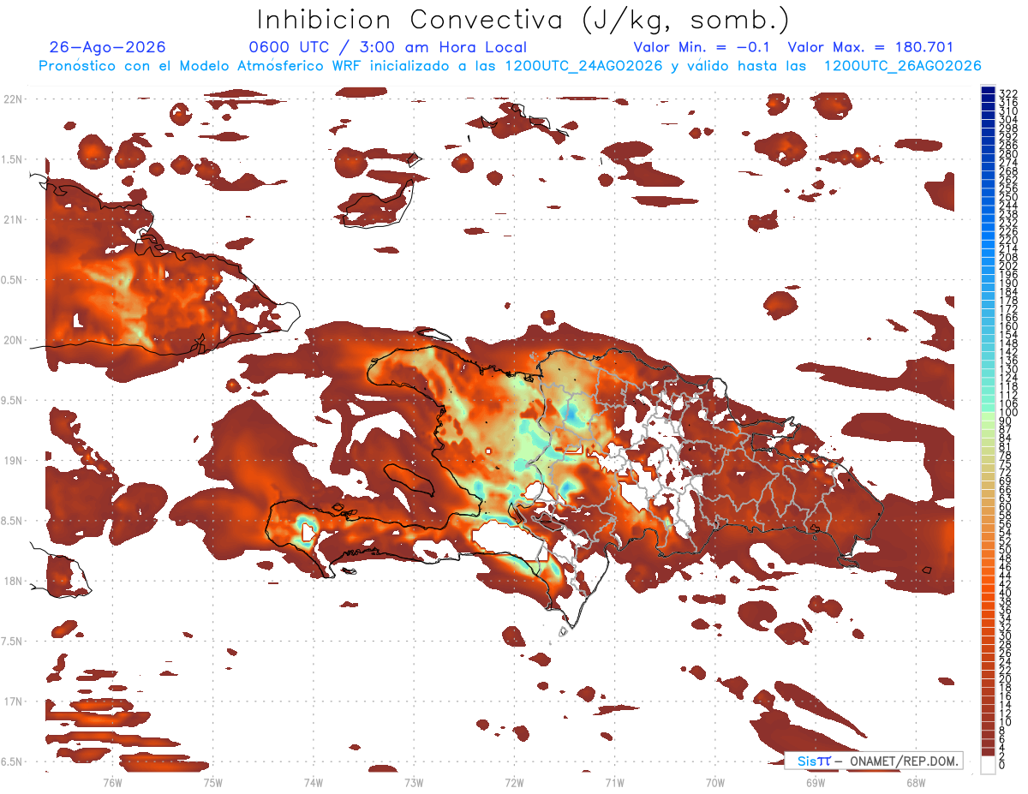Click the '17N' latitude label

click(13, 701)
